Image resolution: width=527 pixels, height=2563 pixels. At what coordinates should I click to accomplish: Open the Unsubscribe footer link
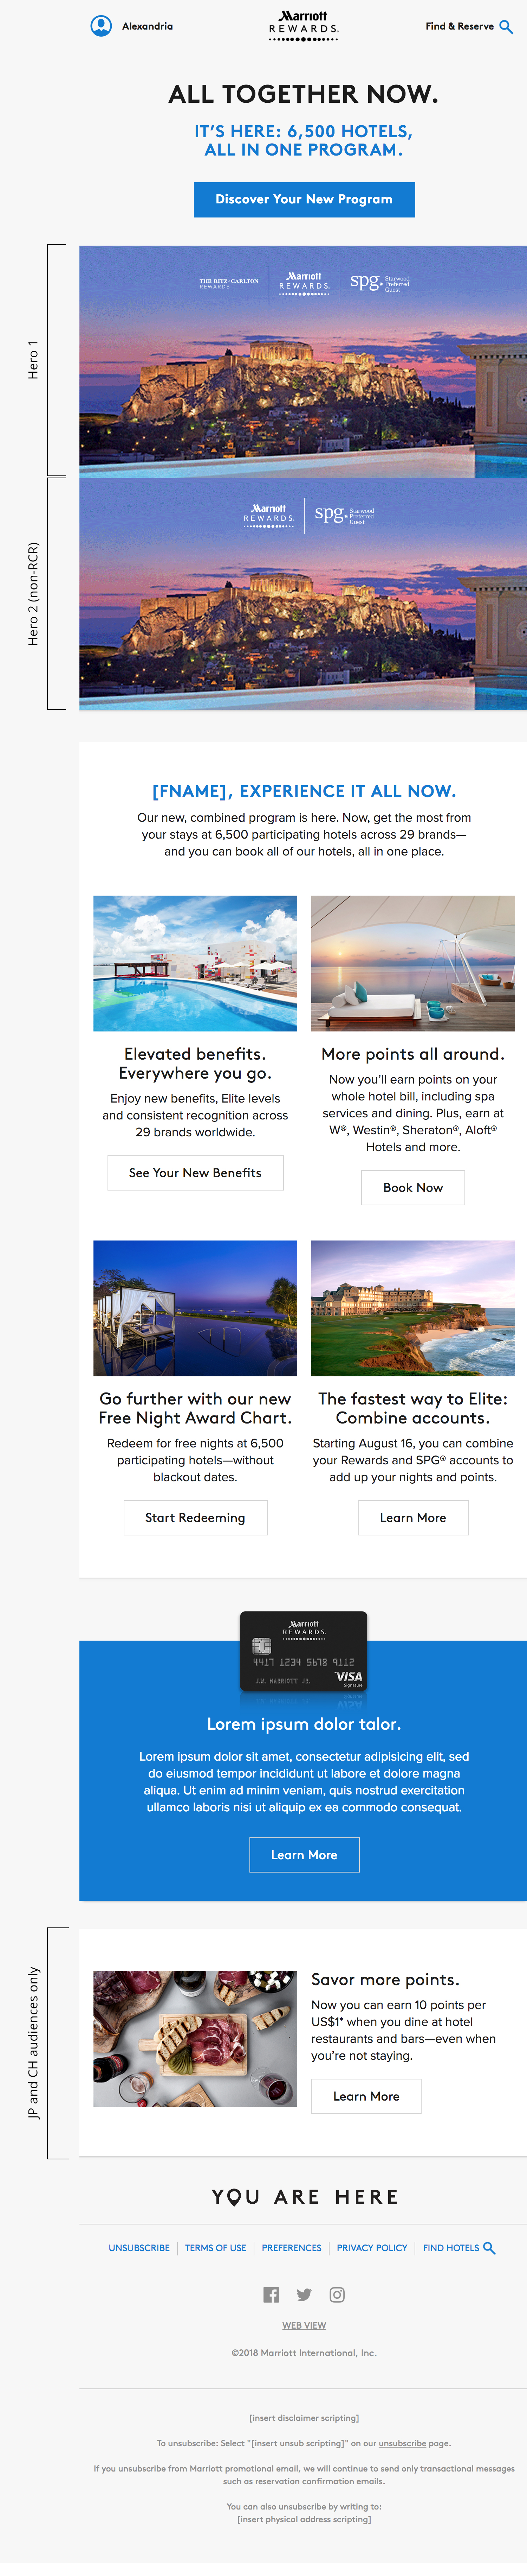139,2248
